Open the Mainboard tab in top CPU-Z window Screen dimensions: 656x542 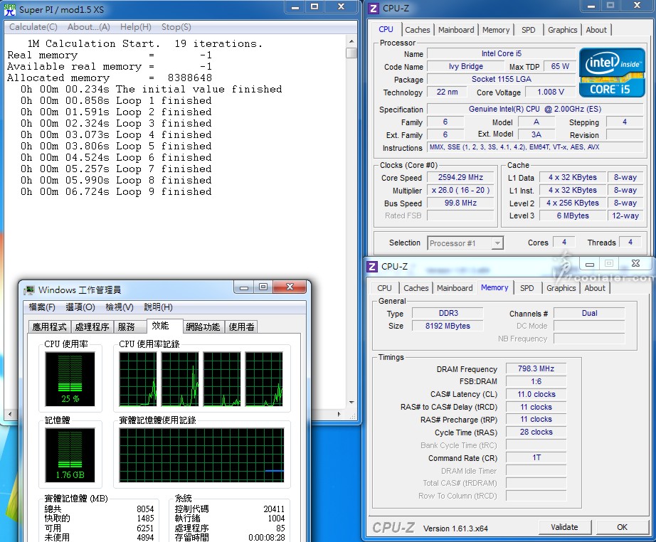(x=456, y=30)
